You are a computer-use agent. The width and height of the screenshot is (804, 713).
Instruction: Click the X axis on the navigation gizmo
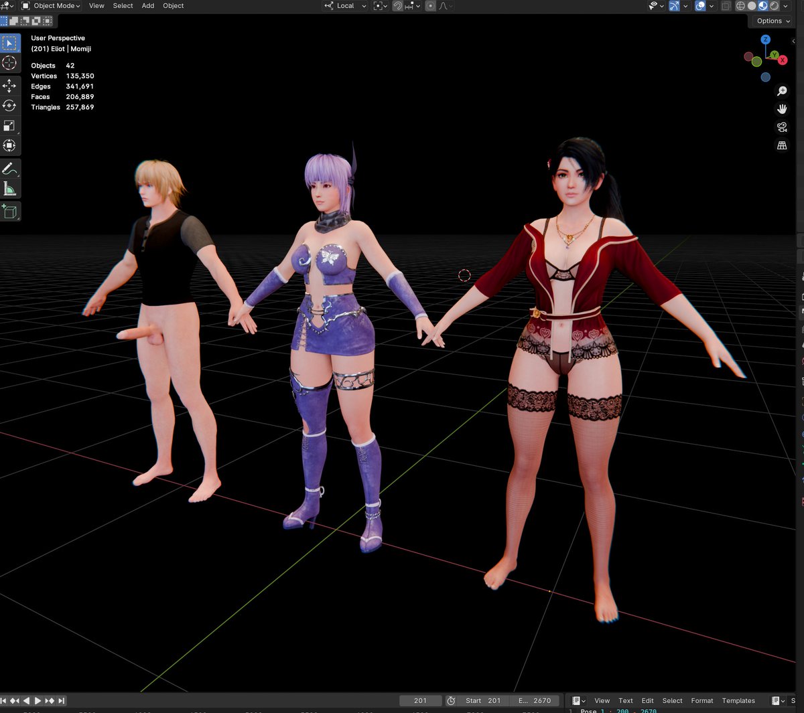click(782, 60)
